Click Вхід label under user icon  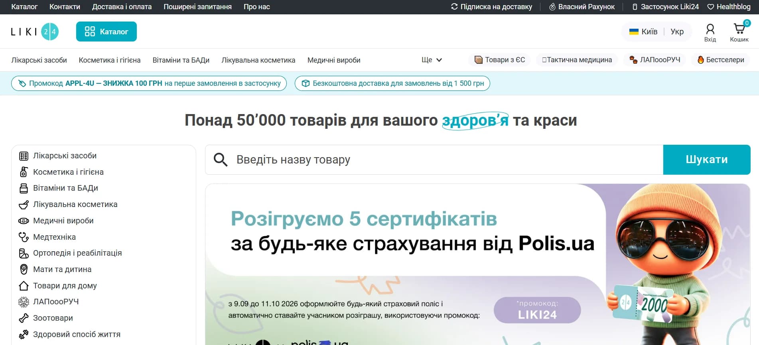click(x=710, y=39)
